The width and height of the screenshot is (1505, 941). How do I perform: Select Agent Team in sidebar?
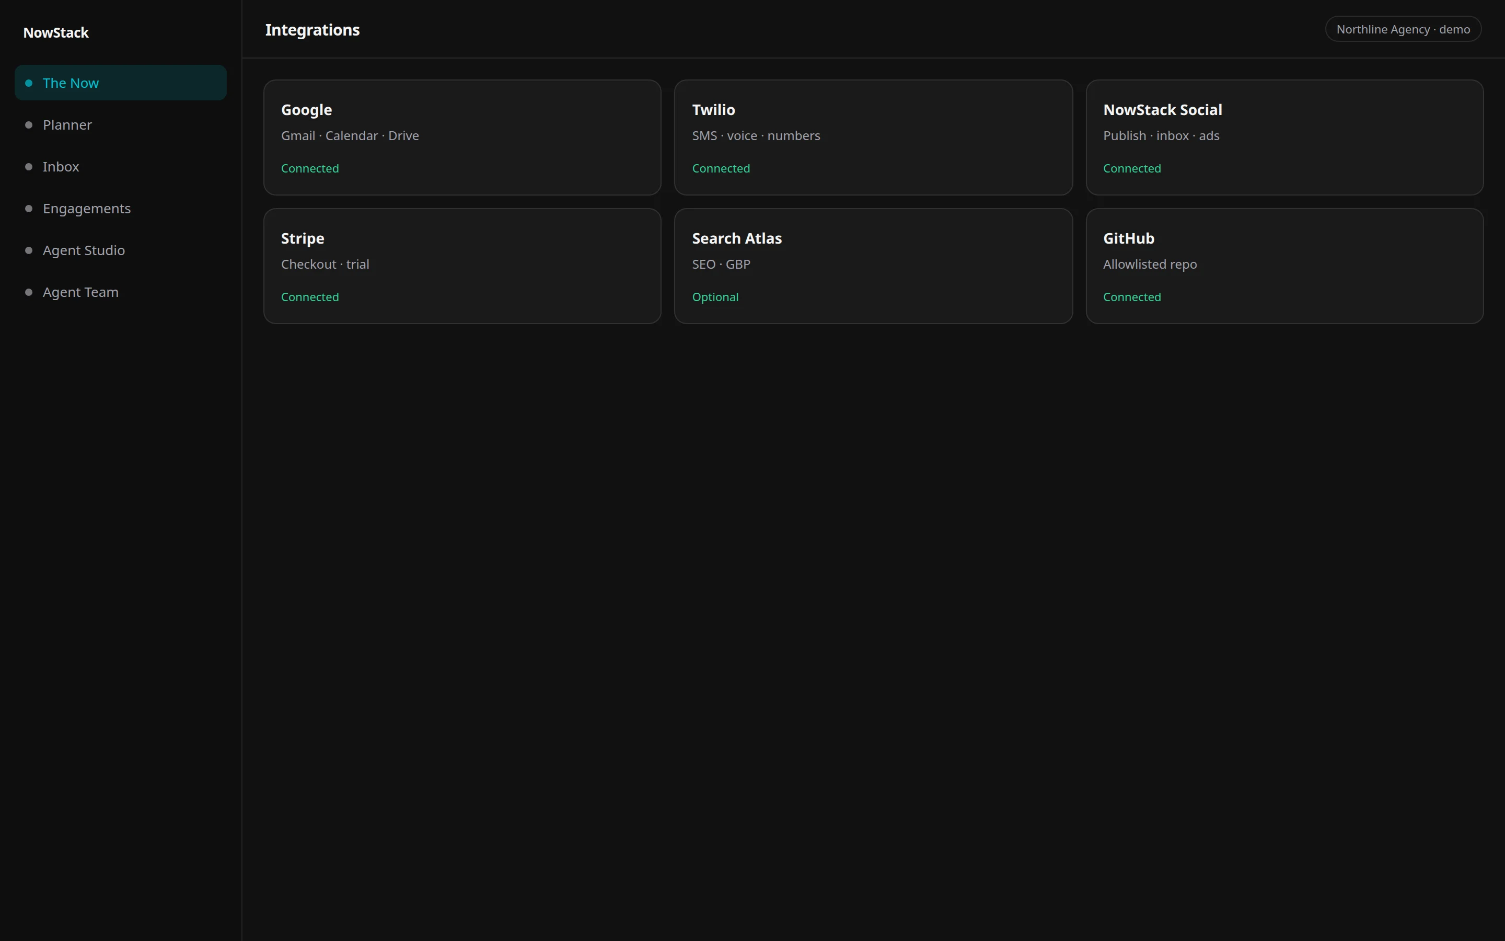121,292
